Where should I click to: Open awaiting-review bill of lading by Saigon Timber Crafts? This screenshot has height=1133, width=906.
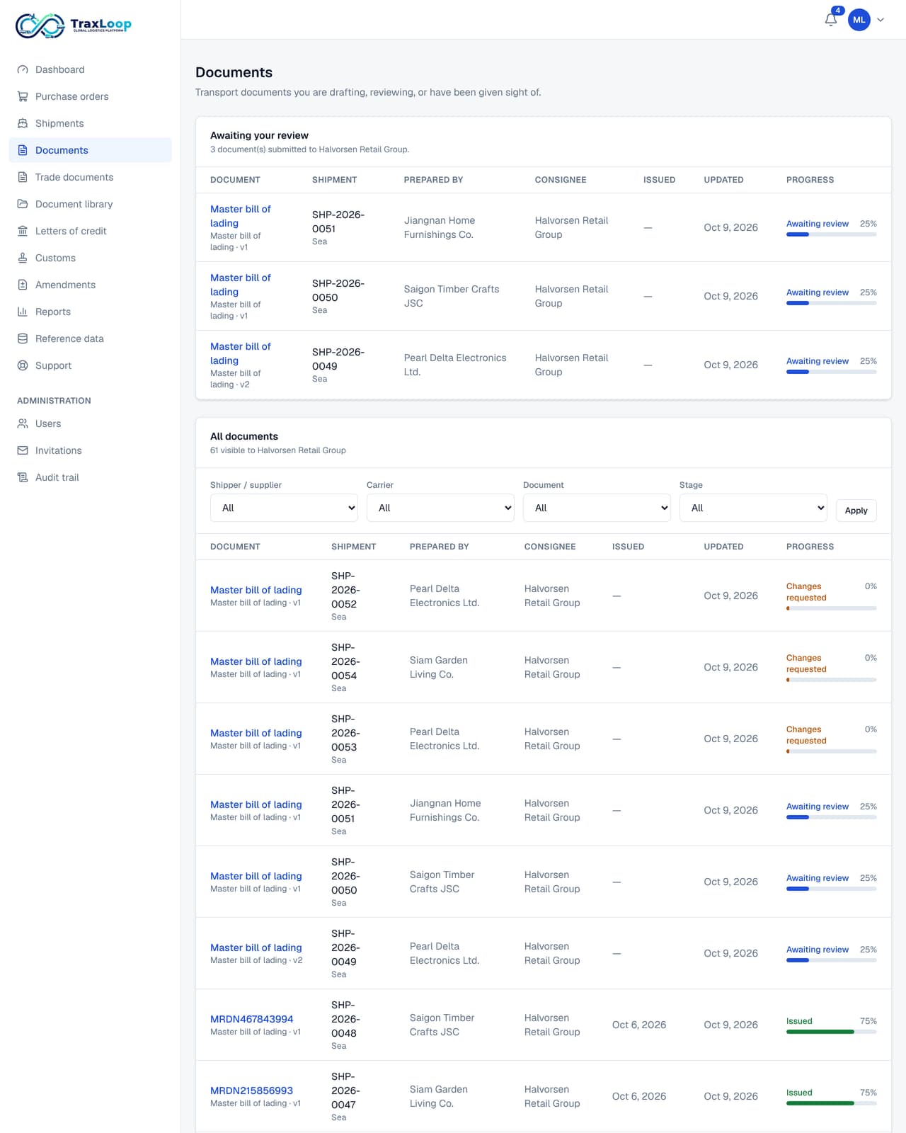pyautogui.click(x=241, y=285)
